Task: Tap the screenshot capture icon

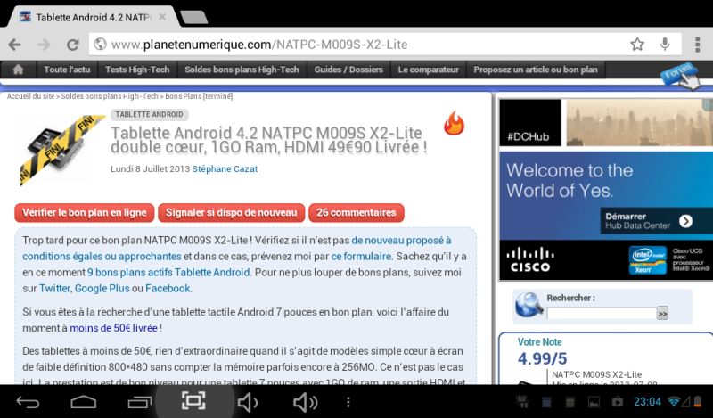Action: point(193,401)
